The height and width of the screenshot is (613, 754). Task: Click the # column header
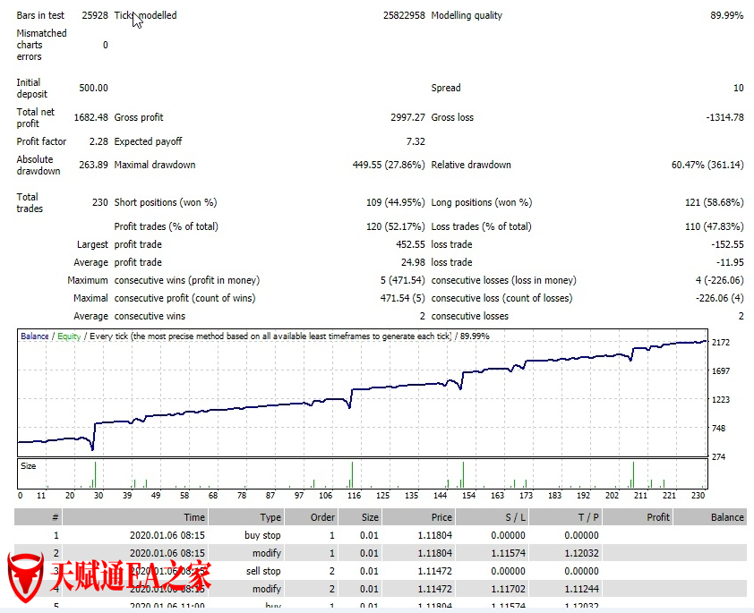click(56, 517)
